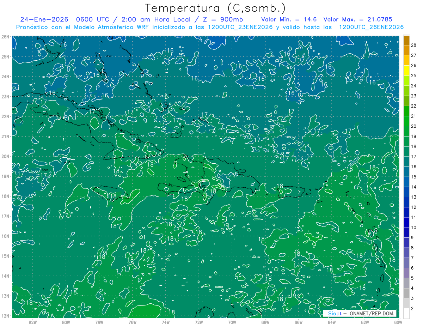423x327 pixels.
Task: Click the '20N' latitude axis label
Action: coord(5,156)
